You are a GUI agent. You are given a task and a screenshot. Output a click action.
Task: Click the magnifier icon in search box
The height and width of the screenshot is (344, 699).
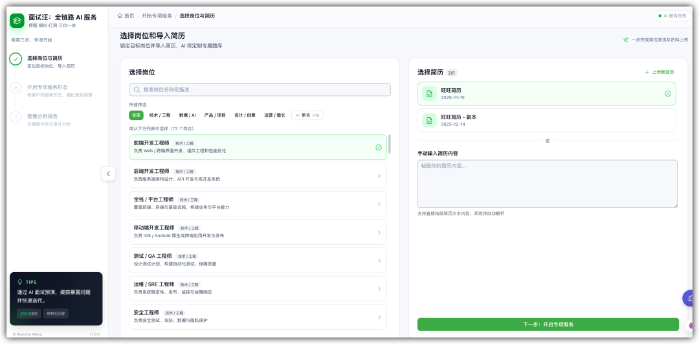[x=137, y=89]
